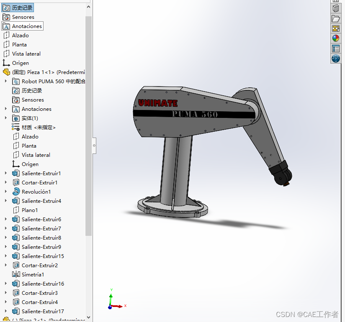Open the Design Library task pane icon
The image size is (345, 322).
(335, 8)
